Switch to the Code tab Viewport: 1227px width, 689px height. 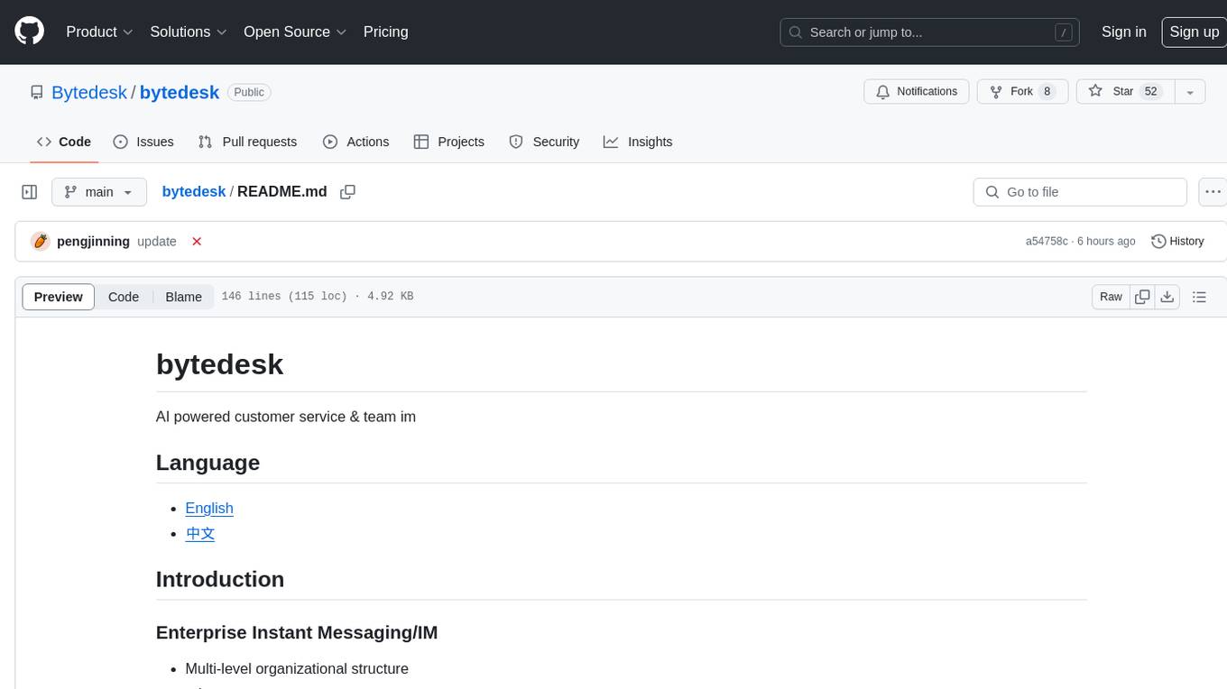click(x=64, y=142)
